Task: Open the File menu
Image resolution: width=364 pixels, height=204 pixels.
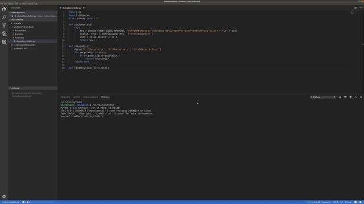Action: (2, 4)
